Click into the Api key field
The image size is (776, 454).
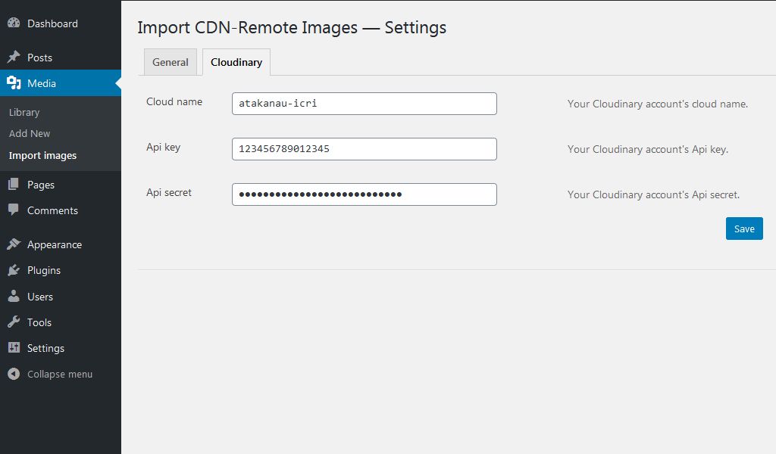click(x=364, y=149)
